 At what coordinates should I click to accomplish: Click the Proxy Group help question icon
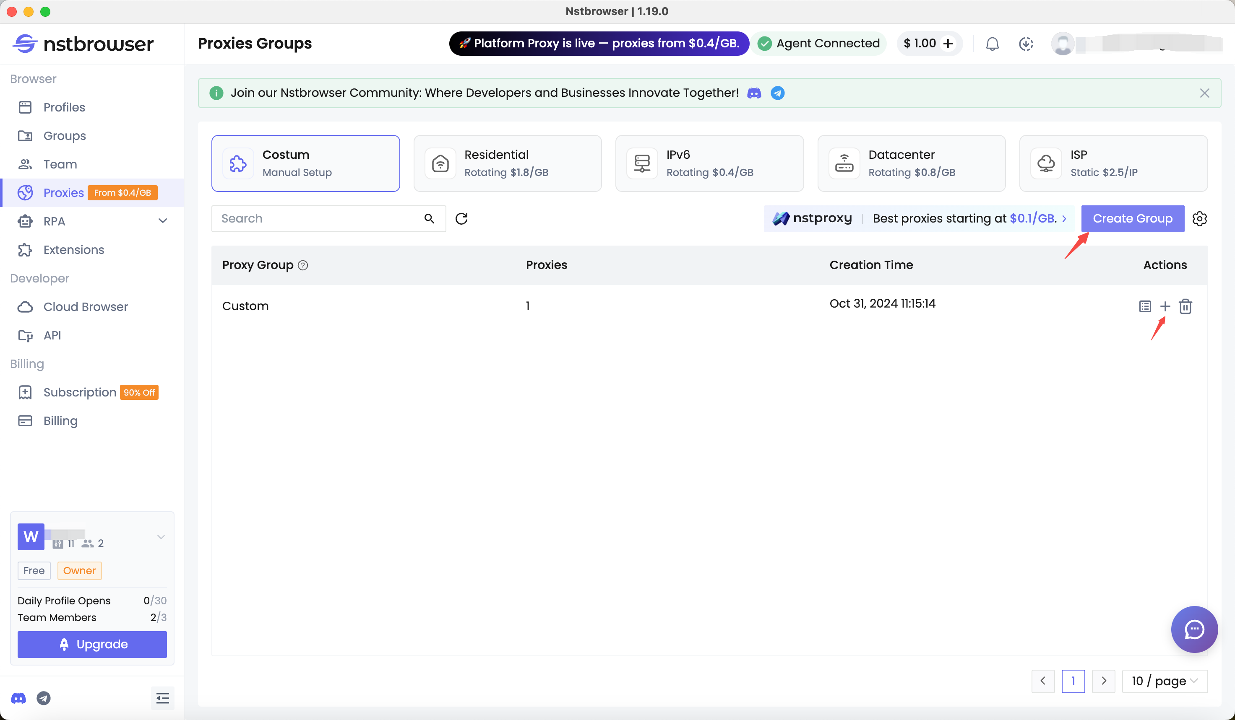tap(303, 265)
